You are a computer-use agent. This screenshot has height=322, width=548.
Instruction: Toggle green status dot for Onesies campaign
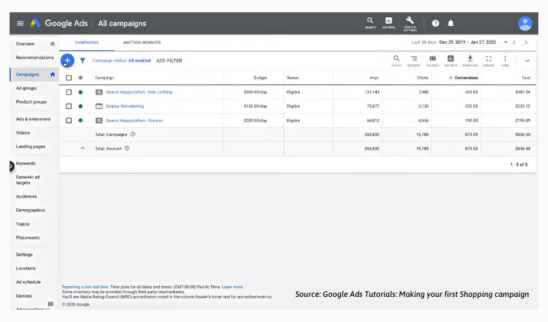click(x=81, y=120)
